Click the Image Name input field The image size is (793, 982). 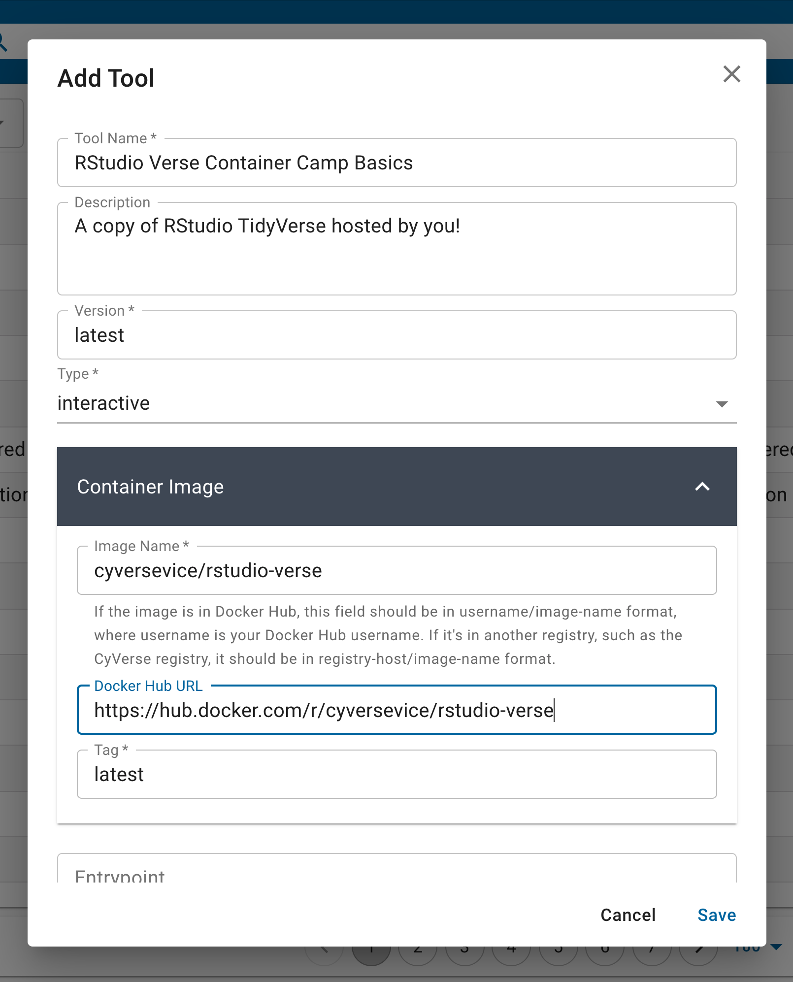(396, 570)
